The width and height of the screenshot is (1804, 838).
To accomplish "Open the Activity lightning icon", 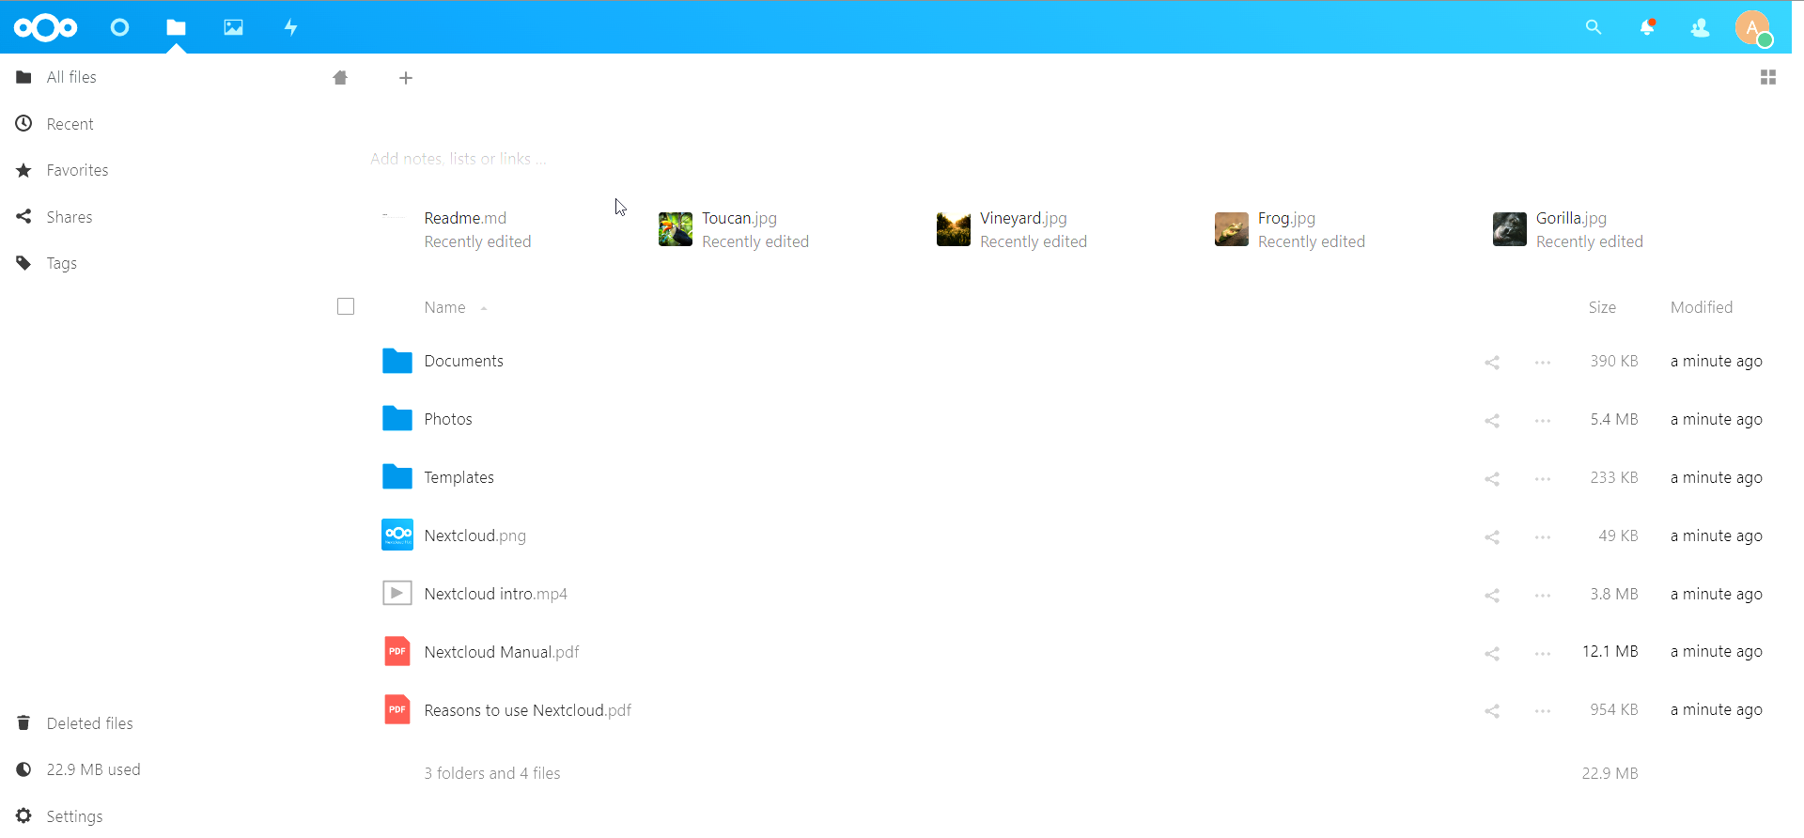I will [x=290, y=27].
